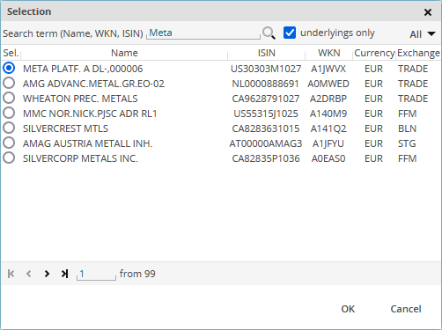Screen dimensions: 442x330
Task: Choose SILVERCORP METALS INC. radio option
Action: tap(9, 158)
